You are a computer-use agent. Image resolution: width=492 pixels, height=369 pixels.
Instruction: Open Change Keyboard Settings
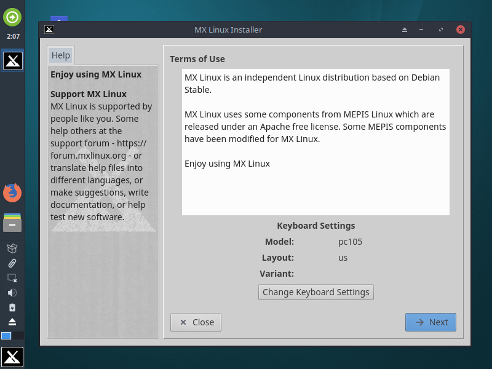(315, 292)
